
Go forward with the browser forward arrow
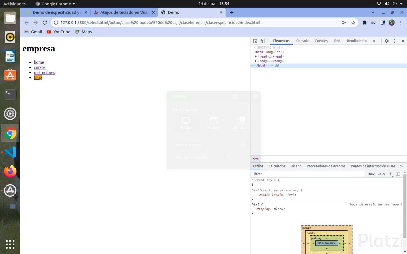coord(36,23)
